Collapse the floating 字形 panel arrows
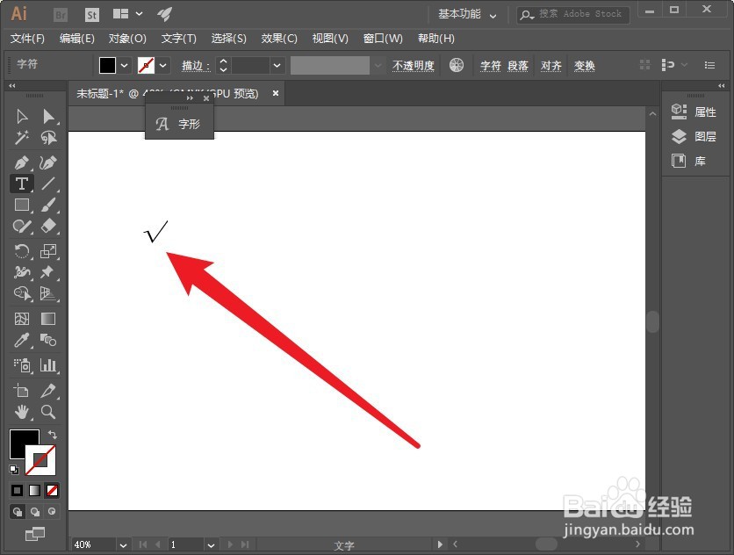 pyautogui.click(x=190, y=97)
